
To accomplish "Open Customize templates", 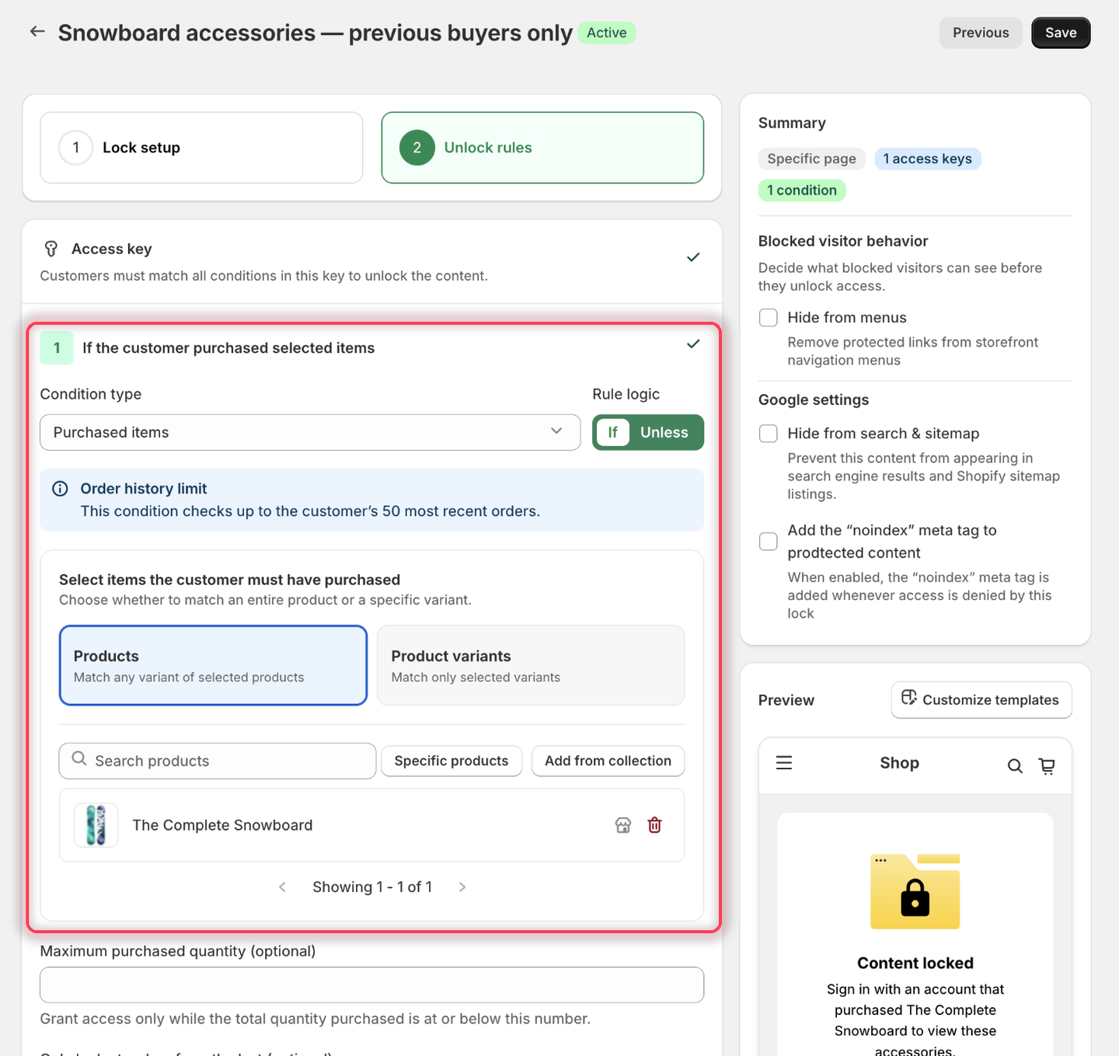I will (x=981, y=700).
